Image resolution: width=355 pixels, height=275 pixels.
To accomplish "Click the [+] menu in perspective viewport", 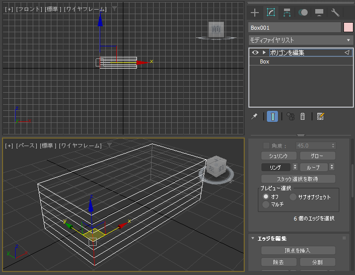I will click(x=9, y=146).
